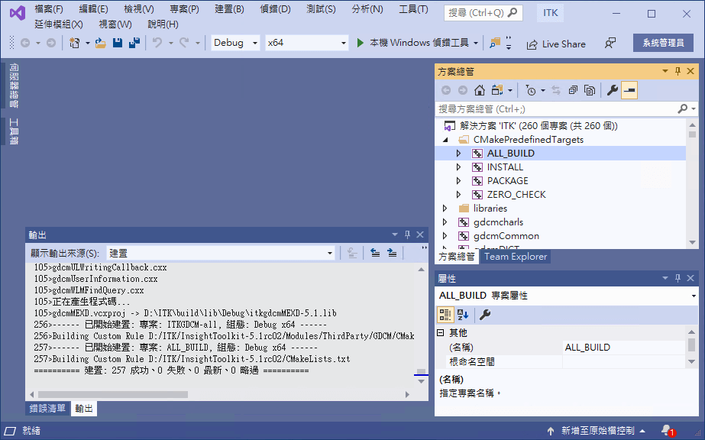Toggle auto-hide pin on Solution Explorer panel
Image resolution: width=705 pixels, height=440 pixels.
(x=678, y=71)
